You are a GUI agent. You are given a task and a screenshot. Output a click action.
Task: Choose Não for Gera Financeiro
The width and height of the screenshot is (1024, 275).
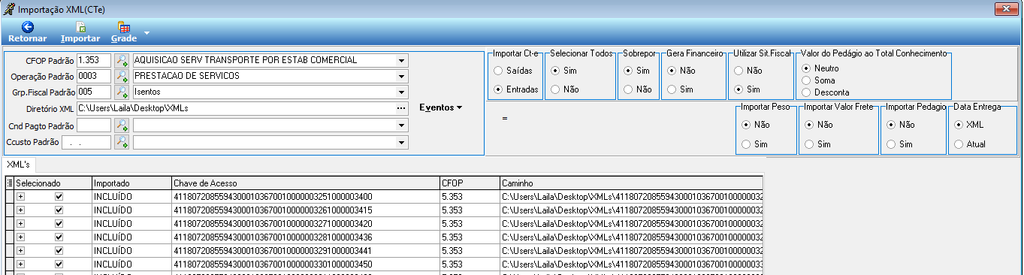pos(671,71)
